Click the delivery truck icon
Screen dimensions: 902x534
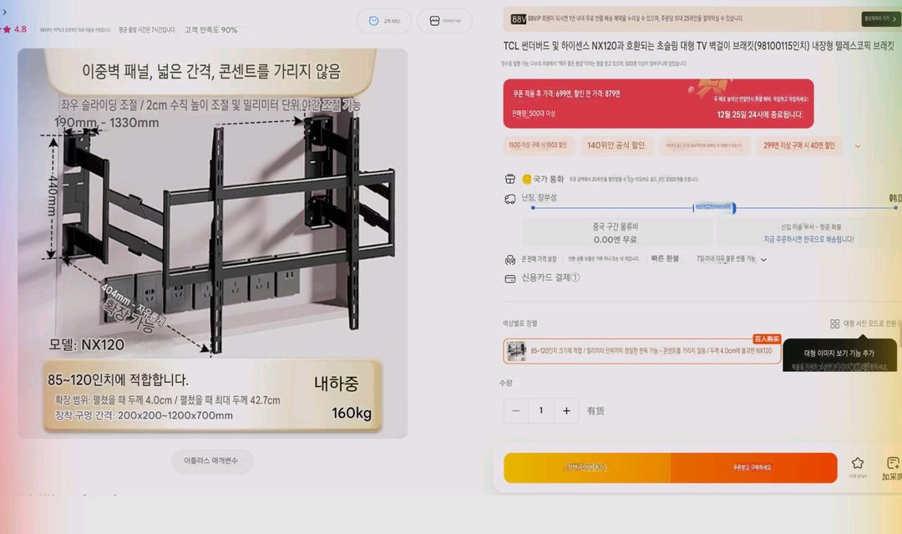coord(509,199)
